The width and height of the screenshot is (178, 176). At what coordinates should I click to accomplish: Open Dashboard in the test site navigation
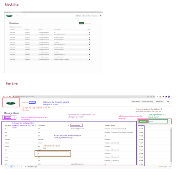[x=25, y=102]
